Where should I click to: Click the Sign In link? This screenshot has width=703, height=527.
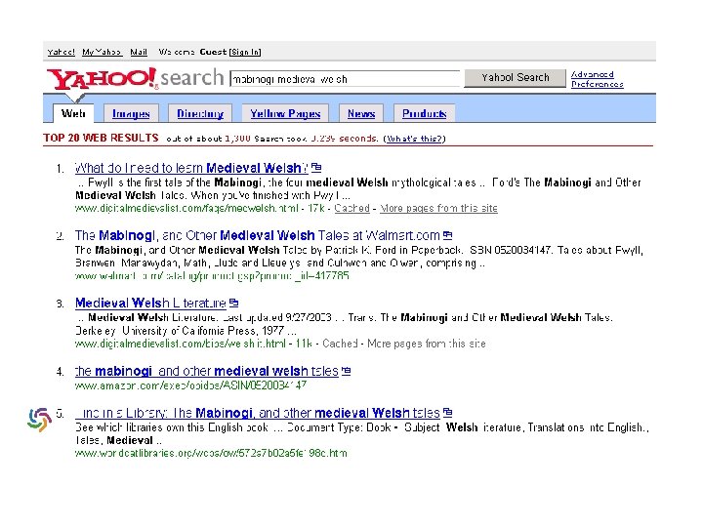[245, 52]
